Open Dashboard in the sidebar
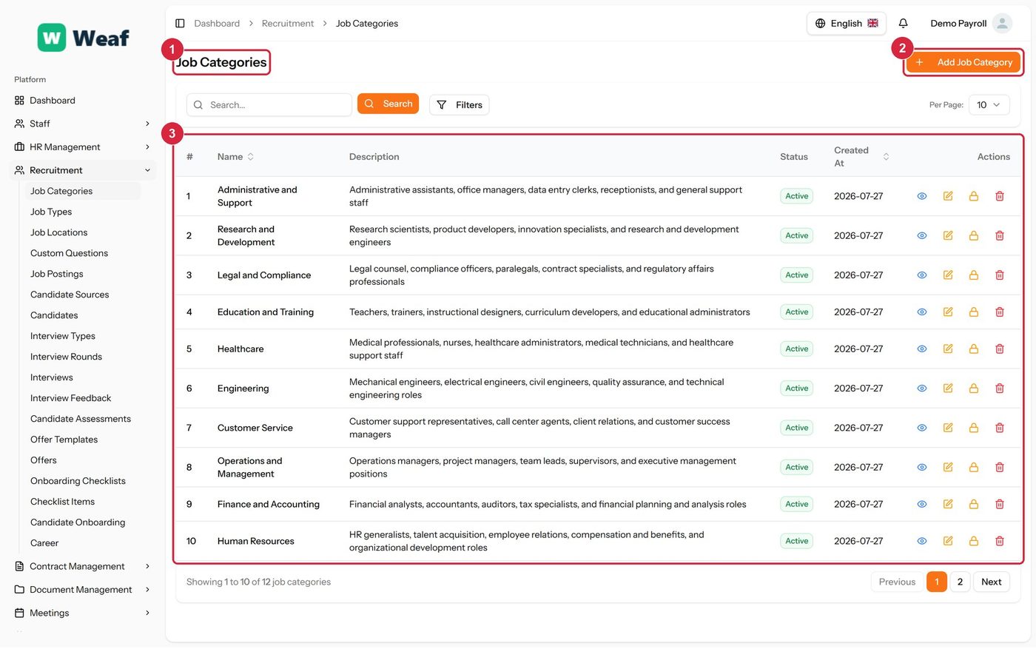Viewport: 1036px width, 649px height. point(83,101)
